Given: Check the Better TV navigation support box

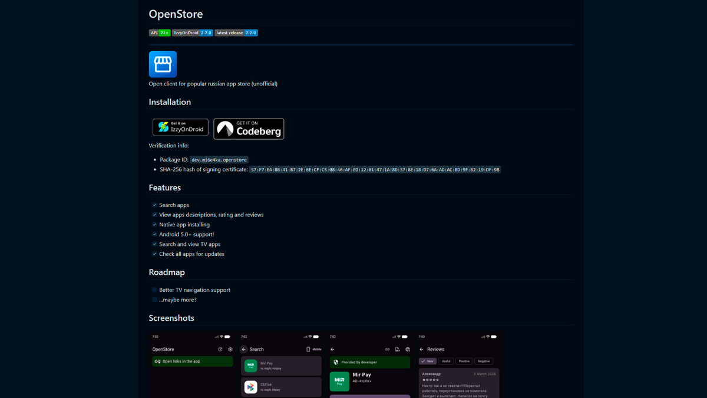Looking at the screenshot, I should 154,290.
